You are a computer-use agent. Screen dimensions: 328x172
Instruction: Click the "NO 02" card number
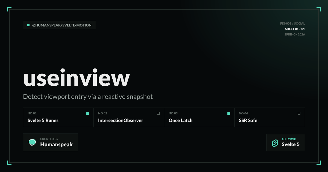[102, 113]
